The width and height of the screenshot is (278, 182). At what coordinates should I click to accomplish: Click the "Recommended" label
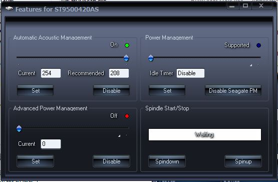tap(86, 73)
